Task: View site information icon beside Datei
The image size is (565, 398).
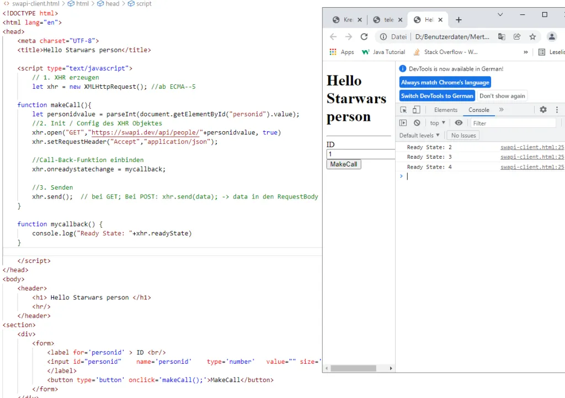Action: [383, 37]
